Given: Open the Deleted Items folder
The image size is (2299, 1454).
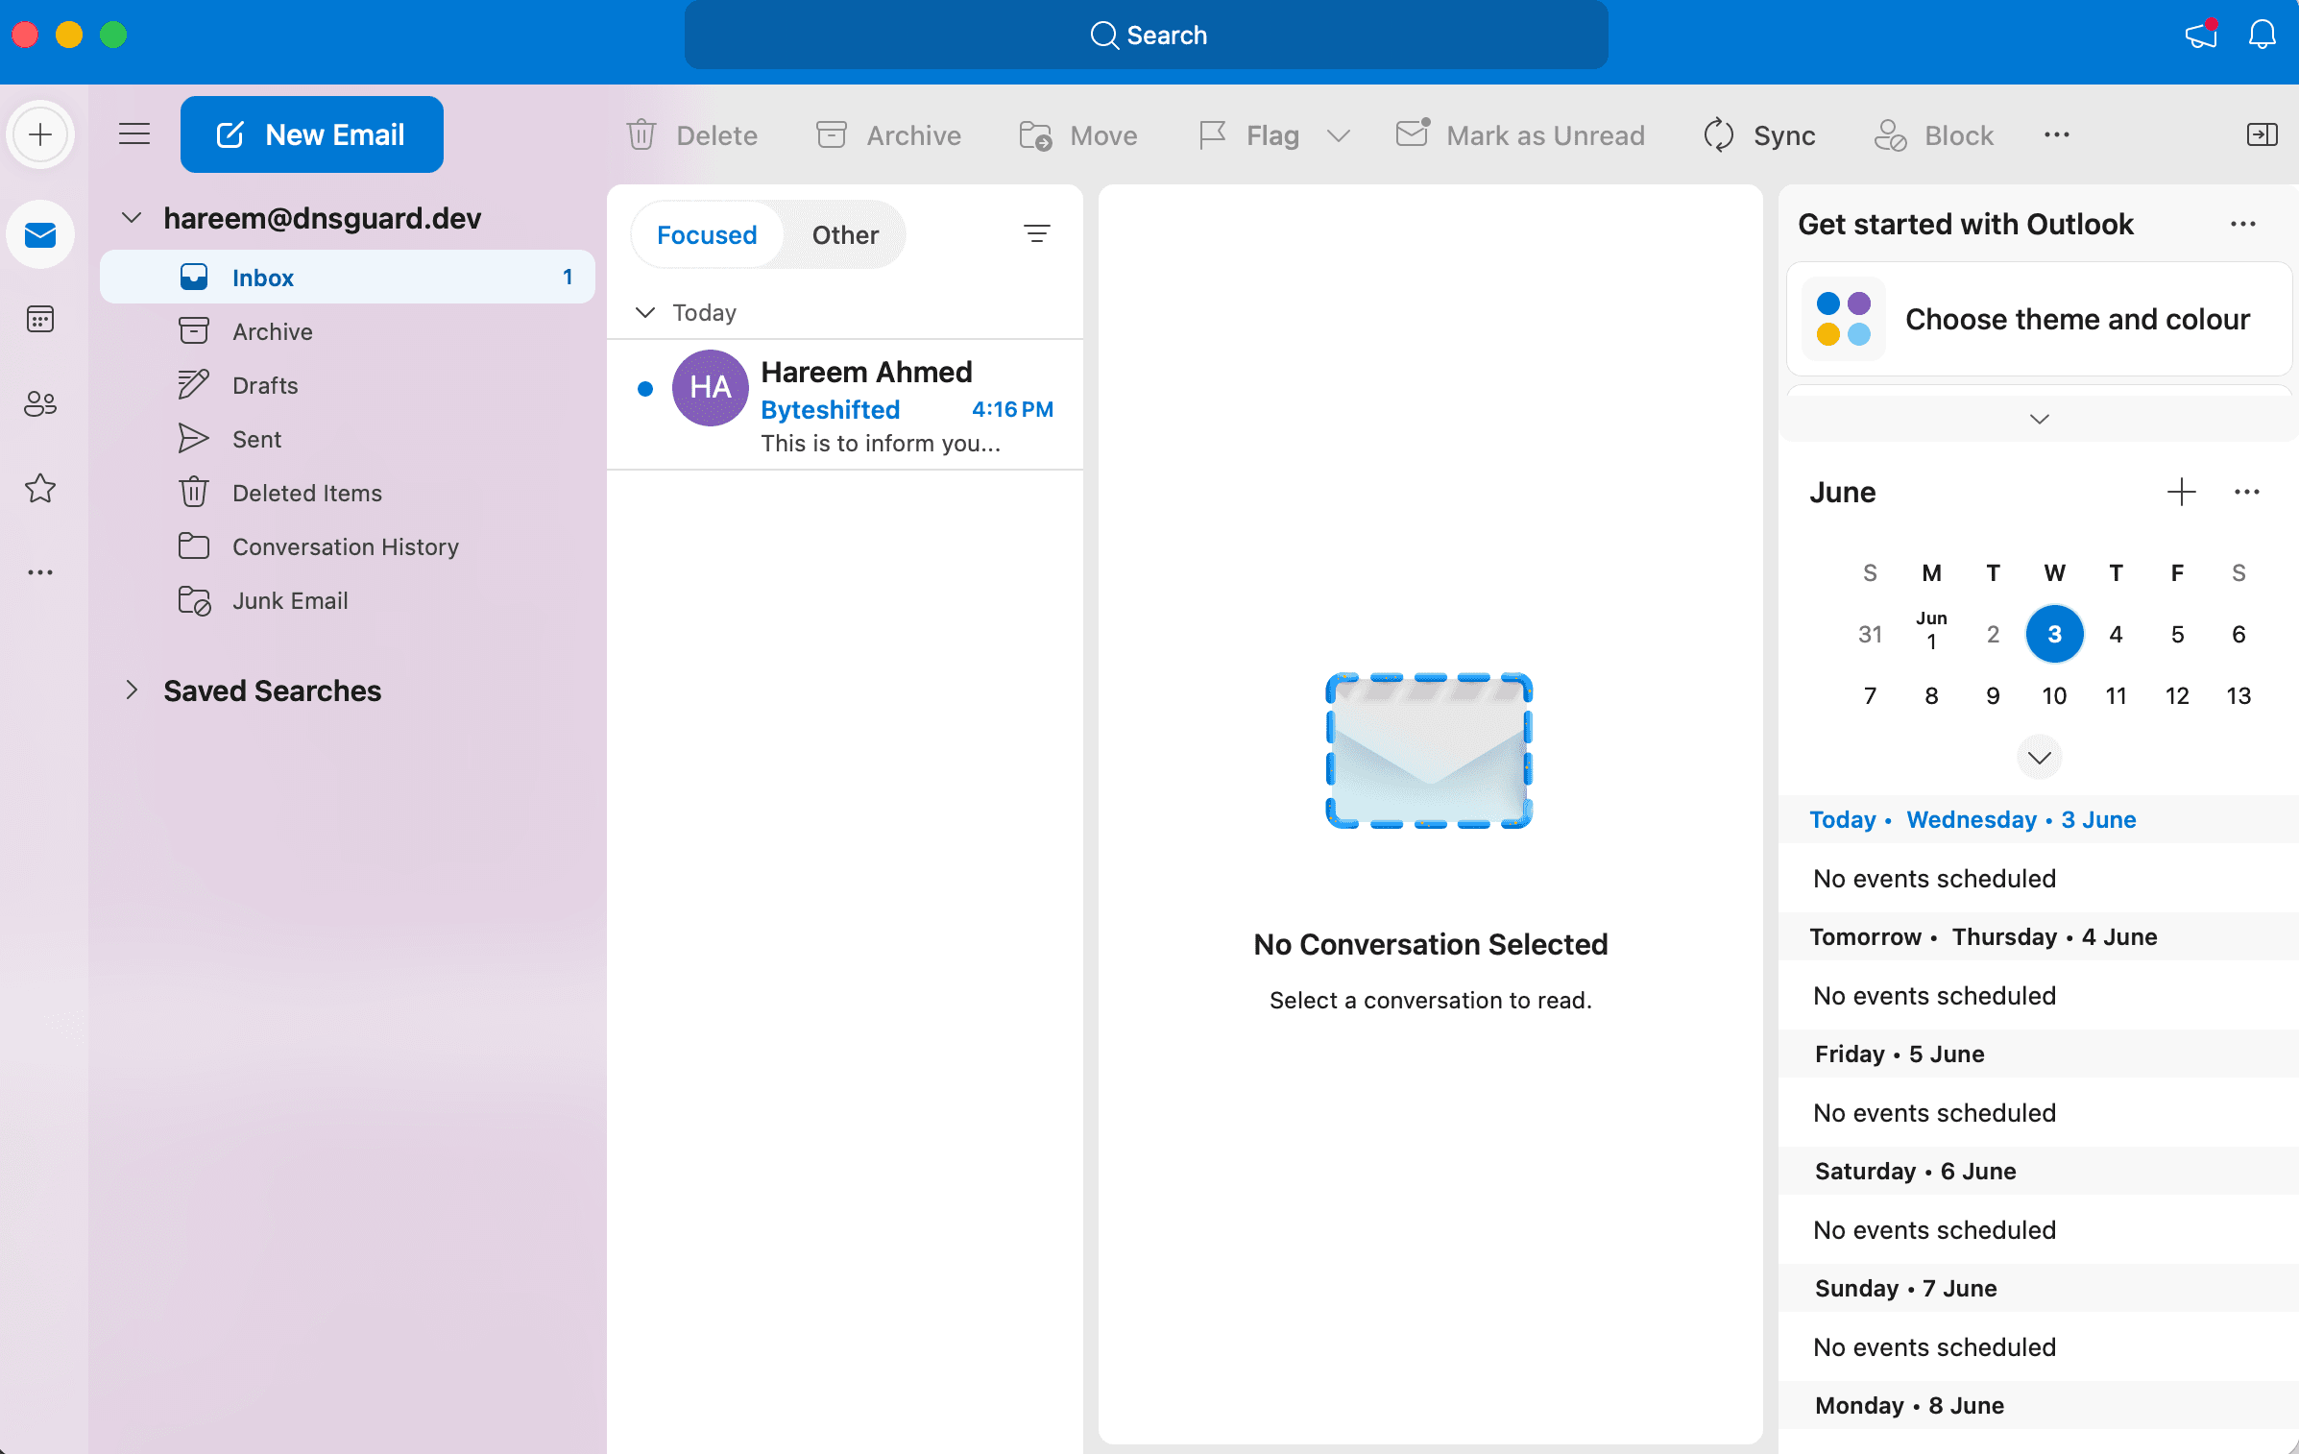Looking at the screenshot, I should pos(348,493).
